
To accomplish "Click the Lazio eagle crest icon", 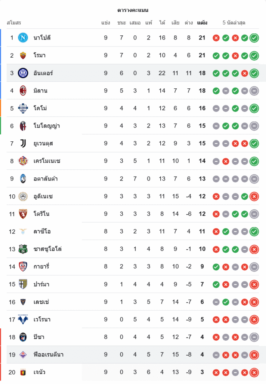I will click(23, 232).
